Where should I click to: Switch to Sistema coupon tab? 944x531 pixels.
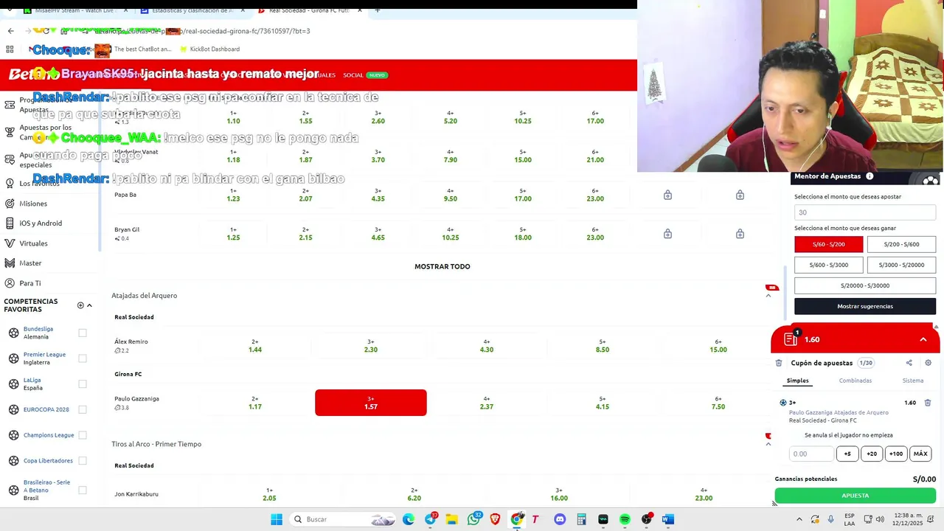(x=912, y=381)
